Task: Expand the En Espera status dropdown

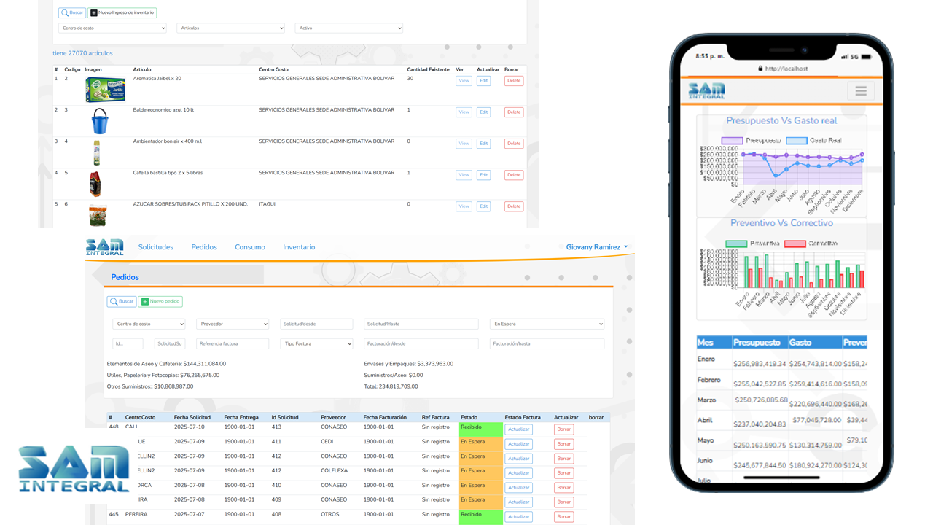Action: click(x=547, y=324)
